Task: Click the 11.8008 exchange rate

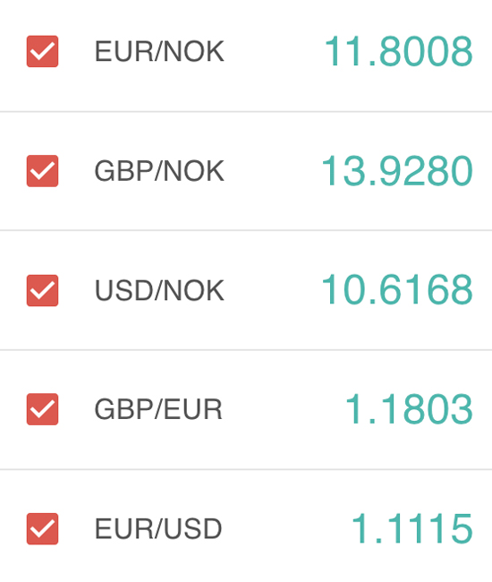Action: (398, 51)
